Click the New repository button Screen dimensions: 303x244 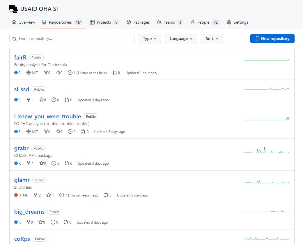tap(272, 38)
